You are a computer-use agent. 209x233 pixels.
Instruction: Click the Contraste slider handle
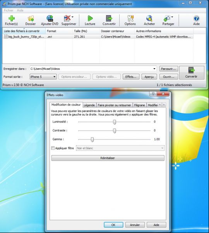click(114, 131)
